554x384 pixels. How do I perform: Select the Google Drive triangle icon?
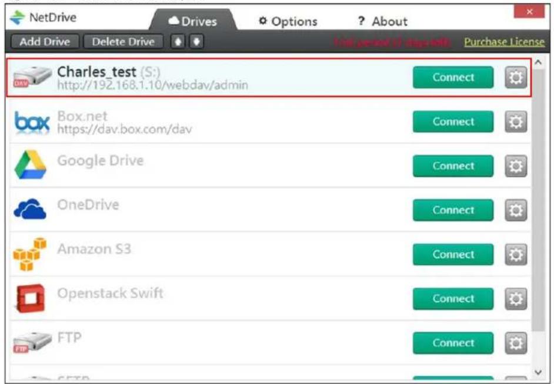[31, 164]
